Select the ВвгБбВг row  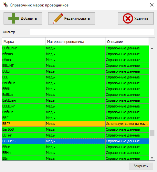pos(76,129)
